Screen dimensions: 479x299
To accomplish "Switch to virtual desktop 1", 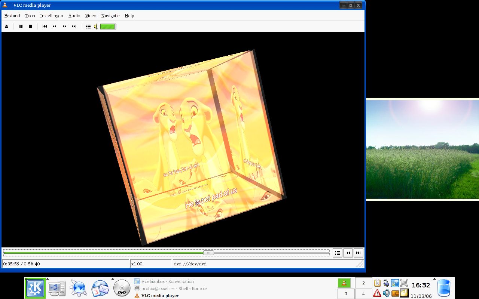I will tap(344, 283).
